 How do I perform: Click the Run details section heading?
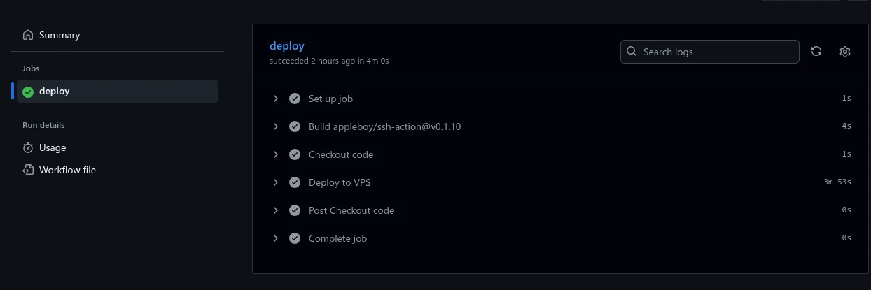pos(43,125)
